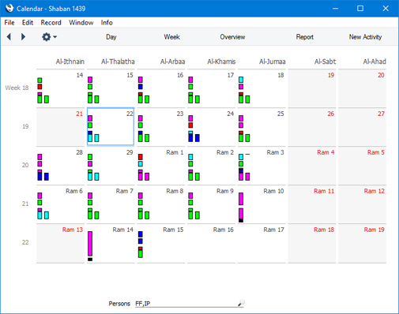
Task: Select the green marker on Ram 9
Action: pyautogui.click(x=190, y=202)
